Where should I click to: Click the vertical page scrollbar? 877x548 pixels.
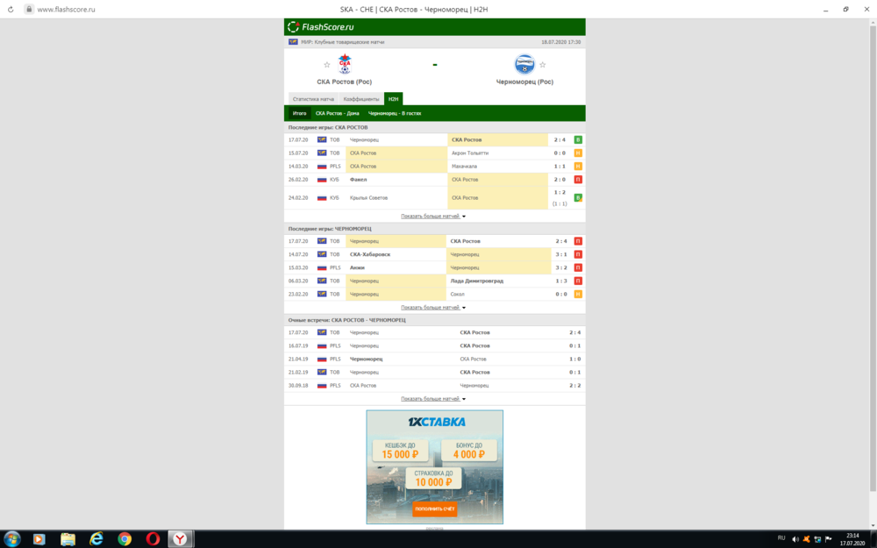click(x=873, y=257)
